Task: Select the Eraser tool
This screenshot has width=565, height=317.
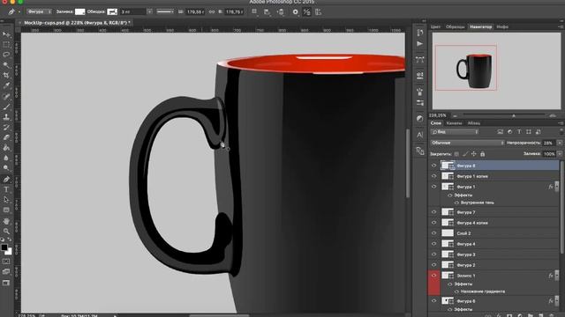Action: tap(6, 137)
